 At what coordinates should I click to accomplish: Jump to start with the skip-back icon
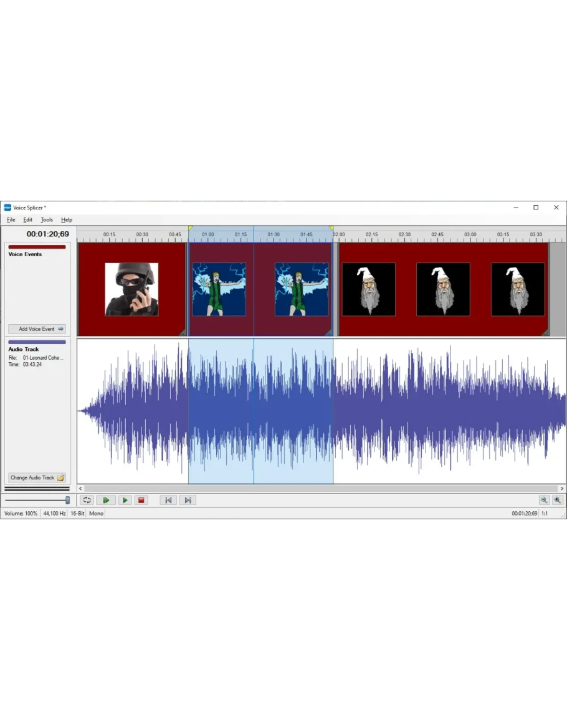[x=168, y=500]
